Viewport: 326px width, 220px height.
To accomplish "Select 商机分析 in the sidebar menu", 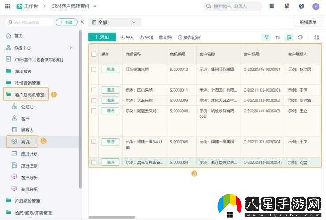I will pos(30,189).
